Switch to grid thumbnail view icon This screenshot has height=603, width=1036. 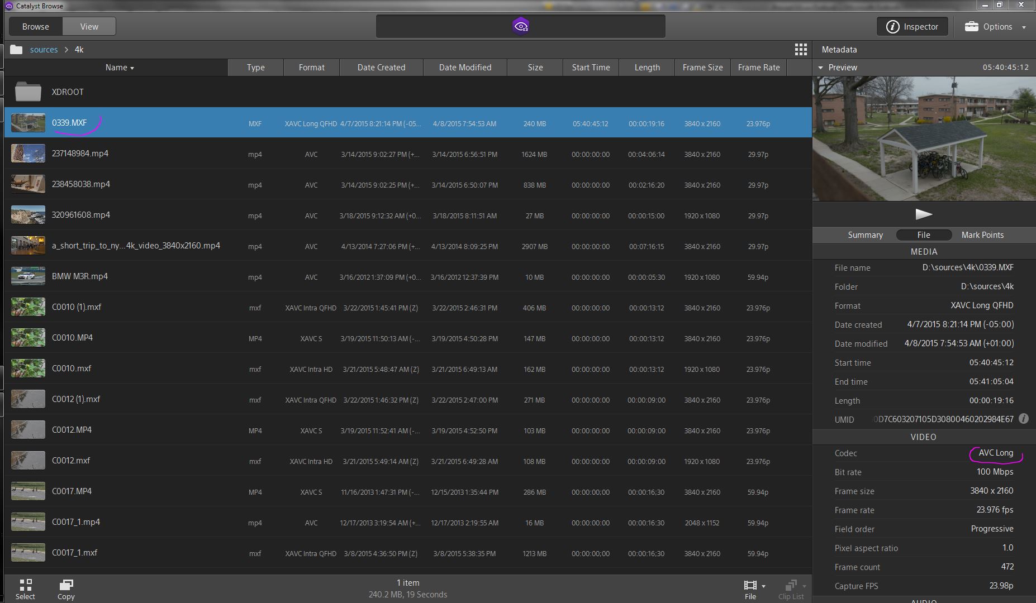pyautogui.click(x=801, y=50)
